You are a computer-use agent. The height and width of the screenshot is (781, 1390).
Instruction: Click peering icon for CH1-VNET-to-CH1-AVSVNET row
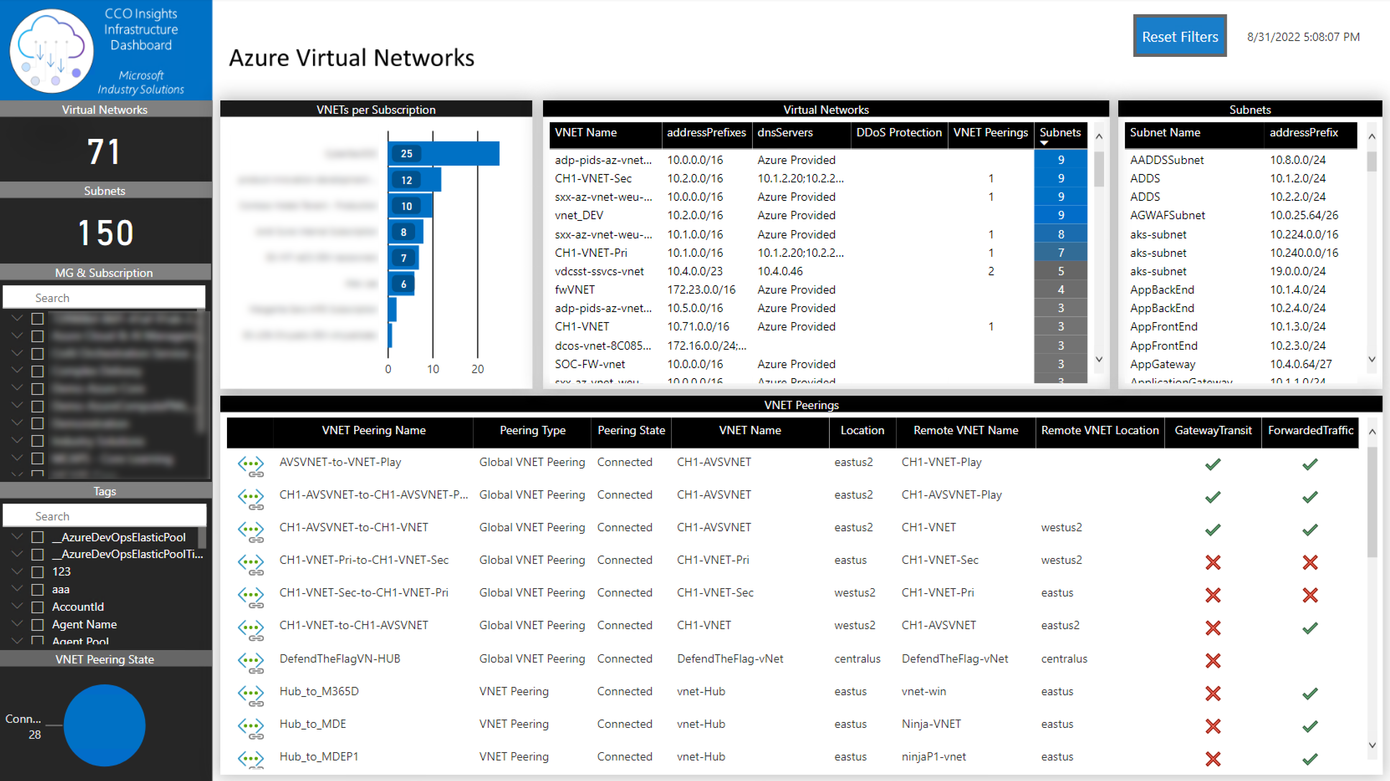251,630
